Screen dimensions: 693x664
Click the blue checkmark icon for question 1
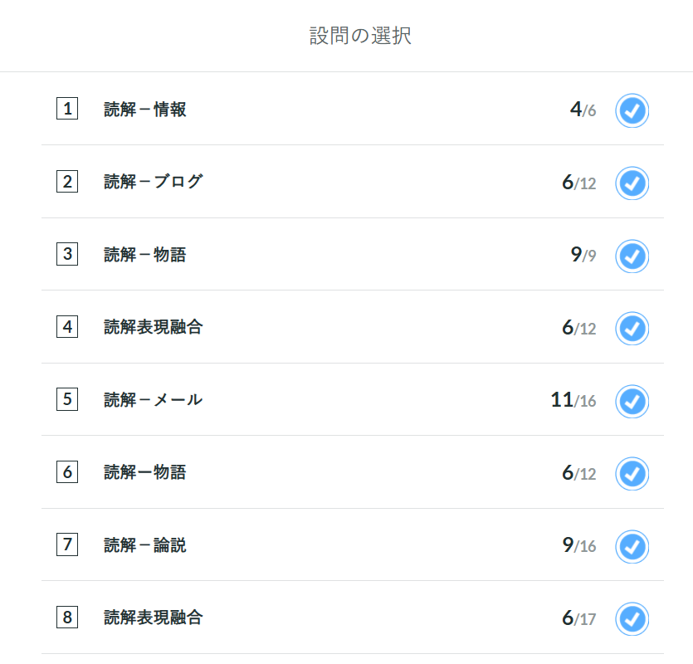pos(632,110)
